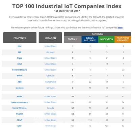
Task: Open the NXP company link
Action: 20,126
